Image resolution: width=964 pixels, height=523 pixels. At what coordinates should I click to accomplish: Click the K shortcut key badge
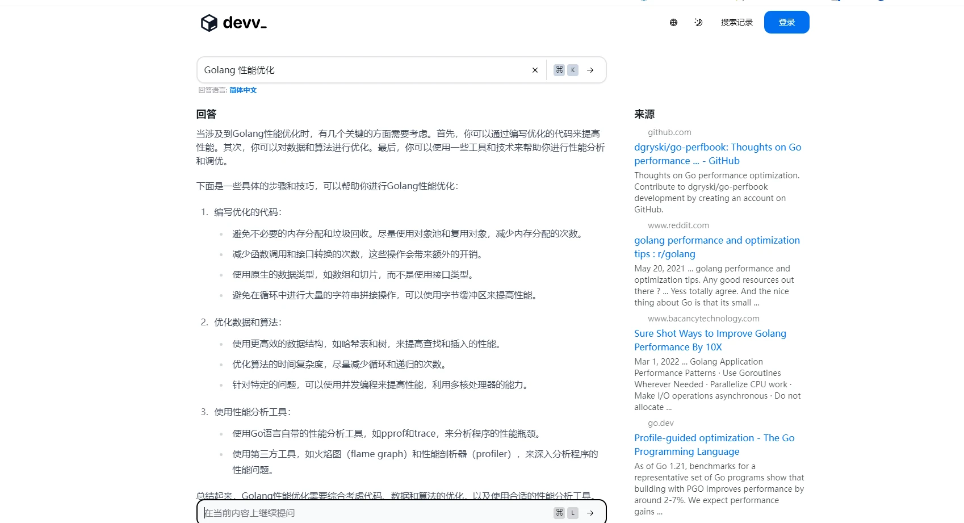click(573, 70)
